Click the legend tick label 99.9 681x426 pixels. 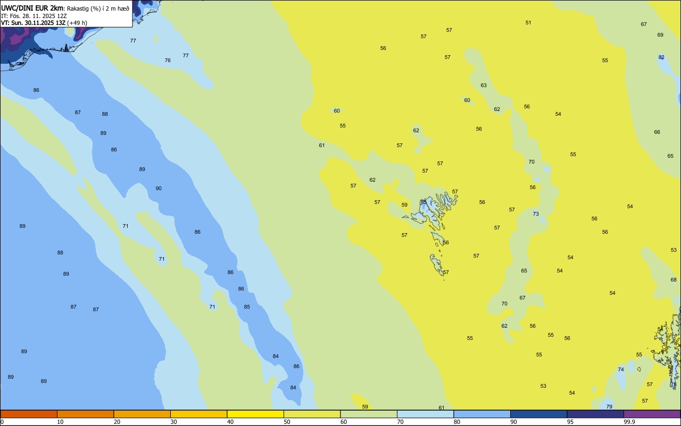tap(629, 422)
